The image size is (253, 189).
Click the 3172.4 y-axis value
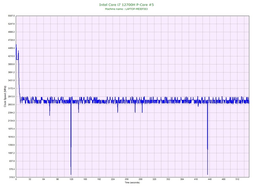[11, 88]
